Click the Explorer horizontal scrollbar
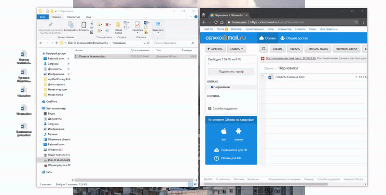Image resolution: width=386 pixels, height=195 pixels. (135, 180)
